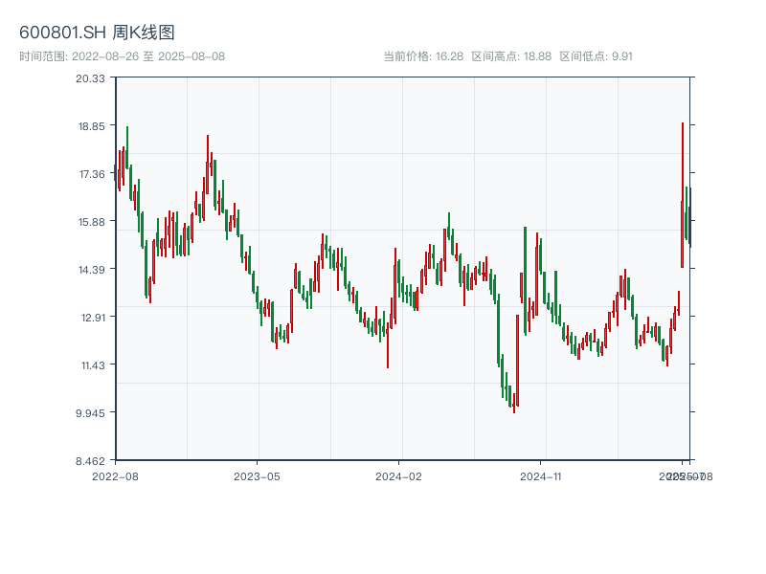
Task: Click the period high label 区间高点: 18.88
Action: pos(511,56)
